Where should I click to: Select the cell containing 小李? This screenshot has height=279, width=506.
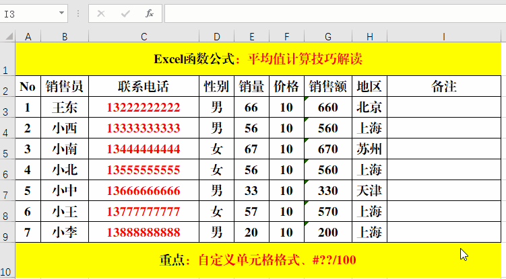pyautogui.click(x=65, y=232)
